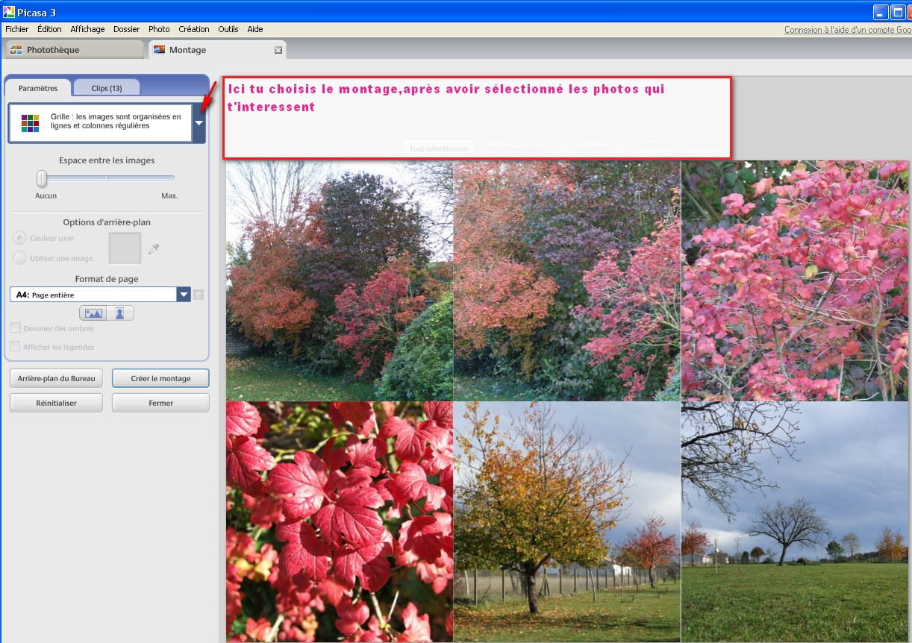Click the Photothèque tab icon

16,50
